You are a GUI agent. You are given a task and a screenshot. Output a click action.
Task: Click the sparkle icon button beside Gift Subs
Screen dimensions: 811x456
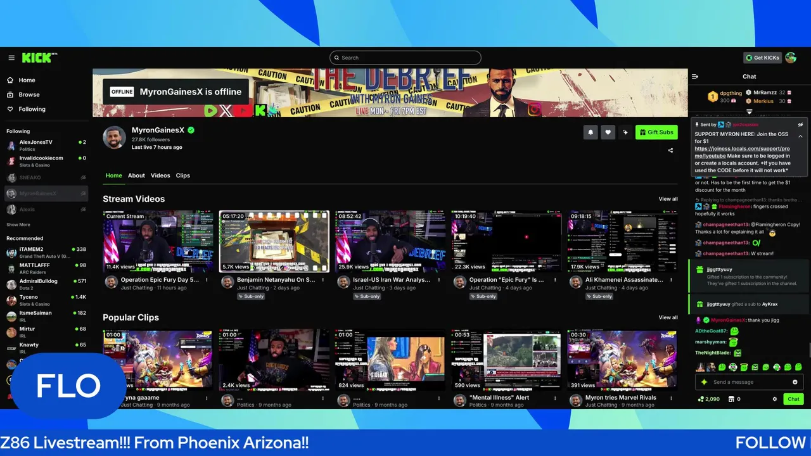click(625, 132)
